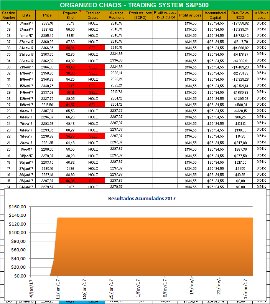Select the SELL order on 17/fev/17 row
Screen dimensions: 270x304
93,73
